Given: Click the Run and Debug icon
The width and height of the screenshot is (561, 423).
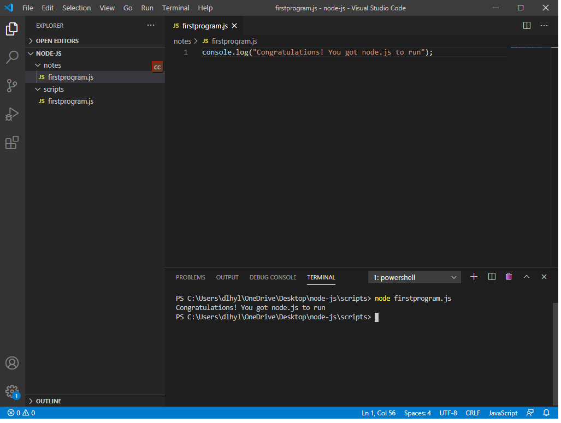Looking at the screenshot, I should click(x=12, y=114).
